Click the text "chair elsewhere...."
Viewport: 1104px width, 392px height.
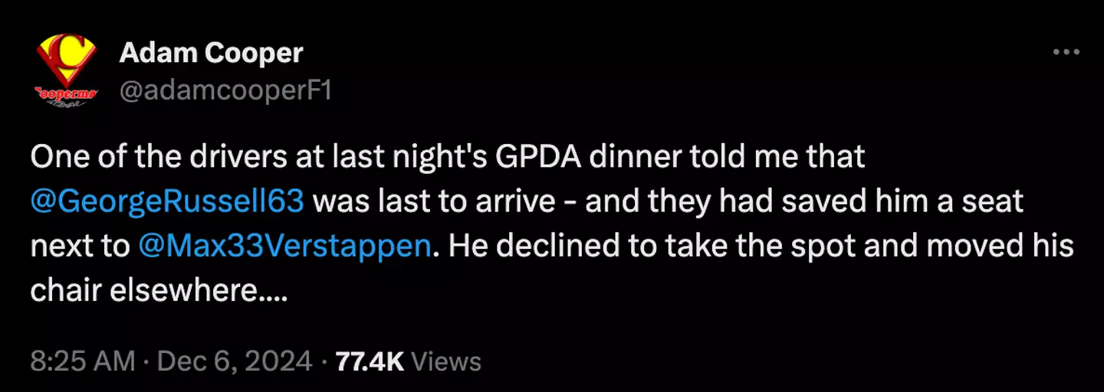pyautogui.click(x=159, y=291)
